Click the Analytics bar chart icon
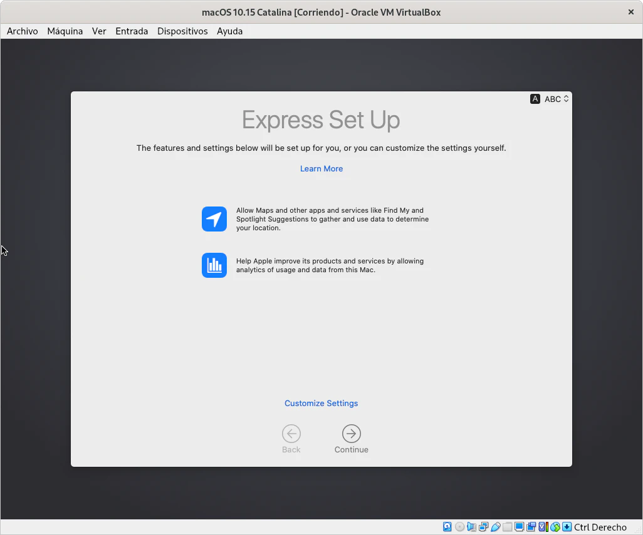This screenshot has height=535, width=643. 214,265
